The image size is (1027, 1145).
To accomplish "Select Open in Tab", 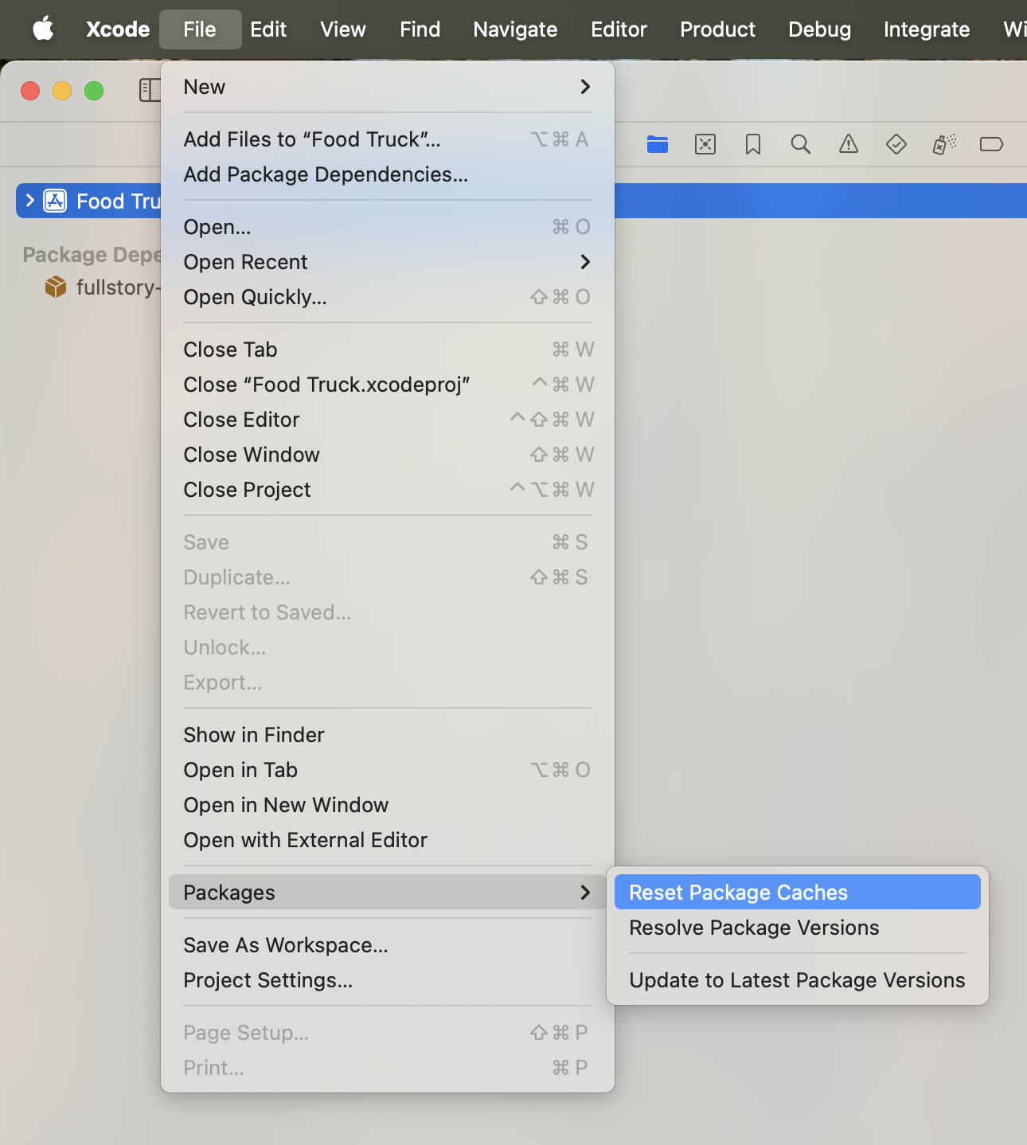I will point(388,770).
